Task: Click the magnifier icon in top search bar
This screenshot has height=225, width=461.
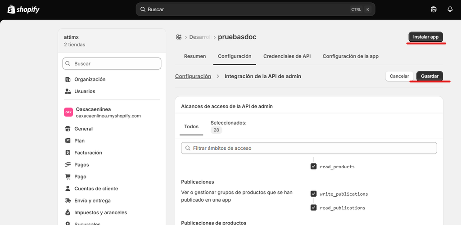Action: pyautogui.click(x=143, y=9)
